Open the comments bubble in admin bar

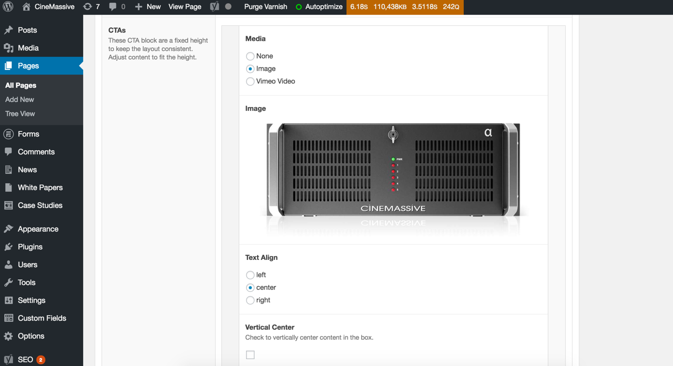113,7
